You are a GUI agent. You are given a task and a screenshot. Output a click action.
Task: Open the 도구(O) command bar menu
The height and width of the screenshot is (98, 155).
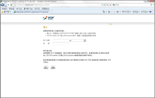coord(145,12)
